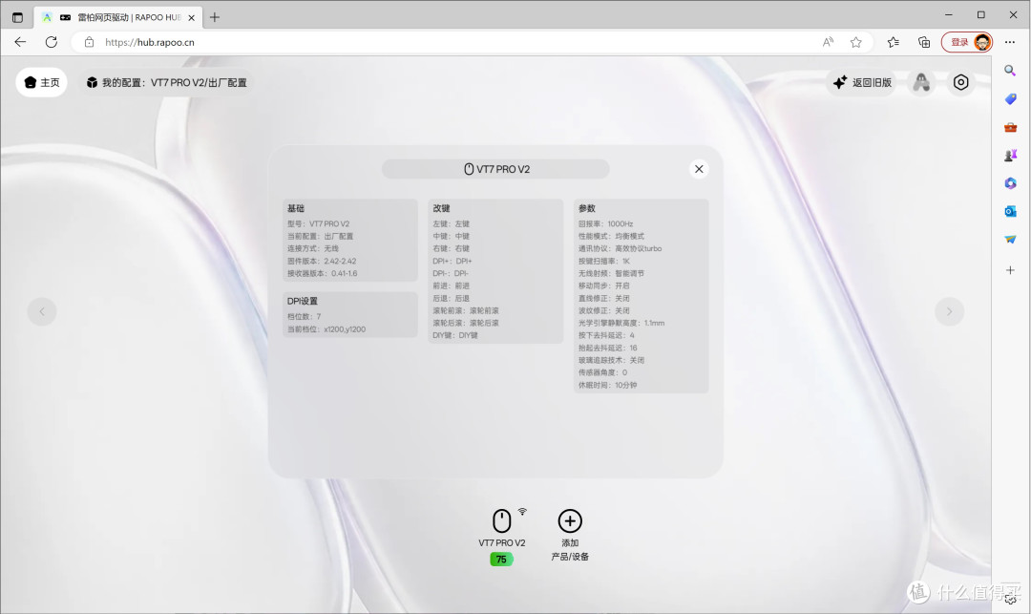Open sidebar Microsoft 365 icon
1031x614 pixels.
[x=1010, y=183]
